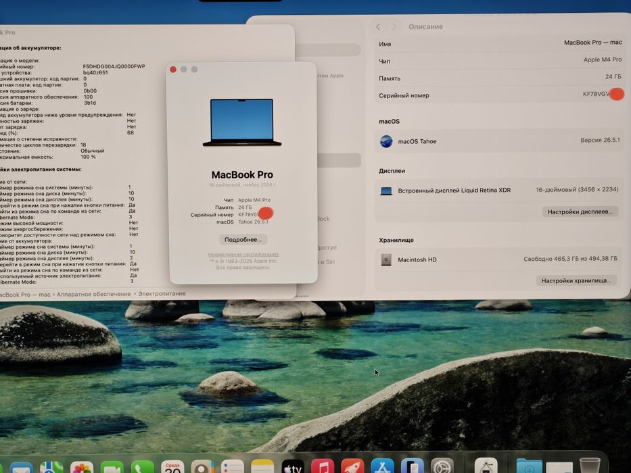This screenshot has height=473, width=631.
Task: Open the Downloads folder in the Dock
Action: coord(529,466)
